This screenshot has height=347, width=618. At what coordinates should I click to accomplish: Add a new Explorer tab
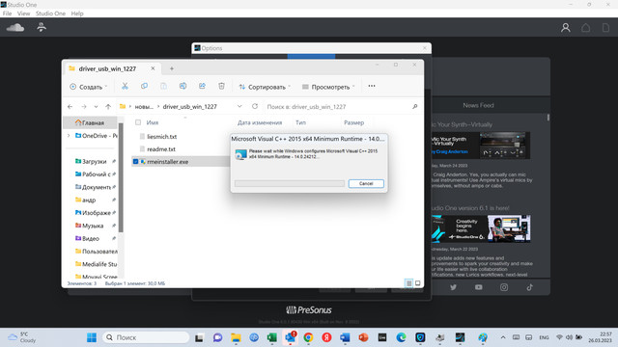coord(172,68)
